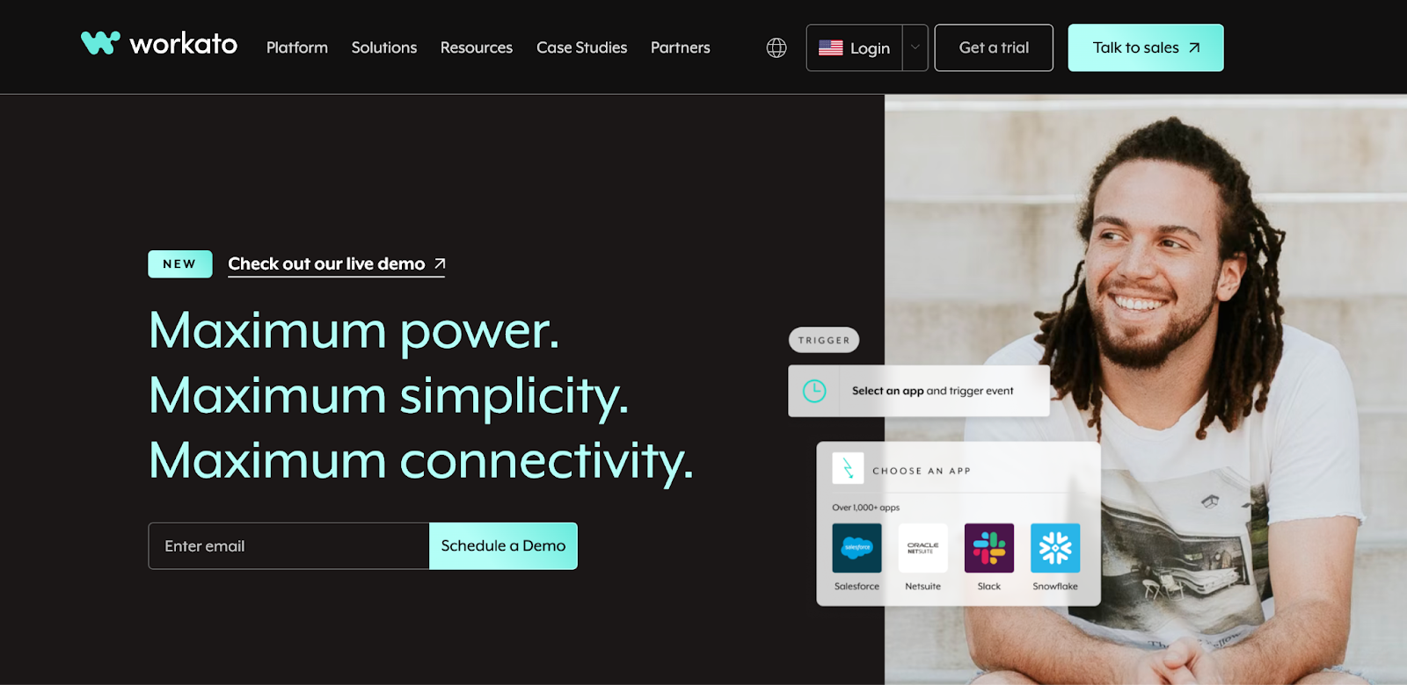Go to Case Studies
Image resolution: width=1407 pixels, height=685 pixels.
(582, 47)
